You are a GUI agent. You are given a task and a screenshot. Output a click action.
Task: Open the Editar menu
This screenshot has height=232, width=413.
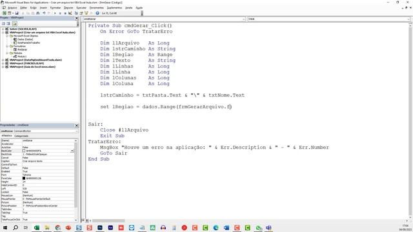(x=23, y=8)
